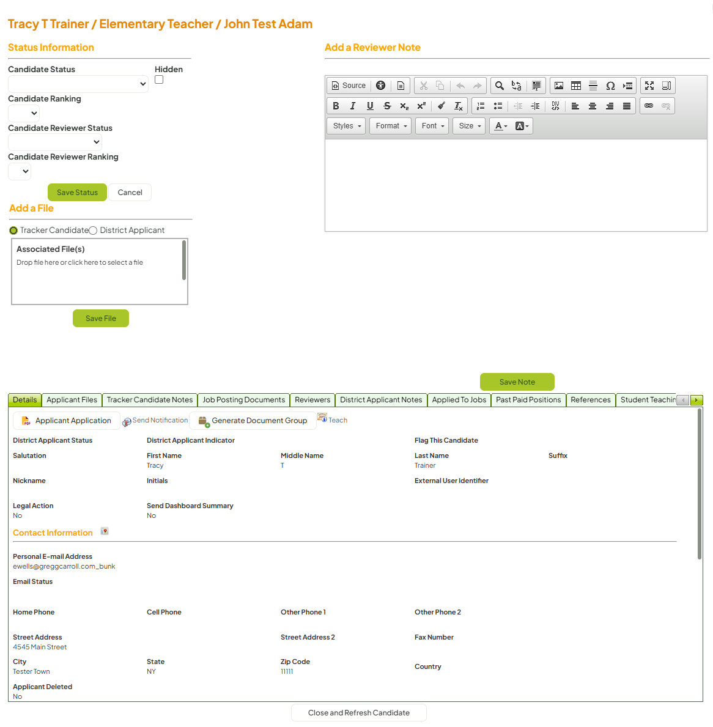This screenshot has width=713, height=727.
Task: Open the Reviewers tab
Action: tap(312, 400)
